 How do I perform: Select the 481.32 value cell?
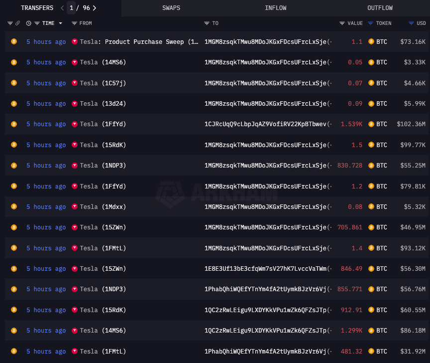click(351, 351)
